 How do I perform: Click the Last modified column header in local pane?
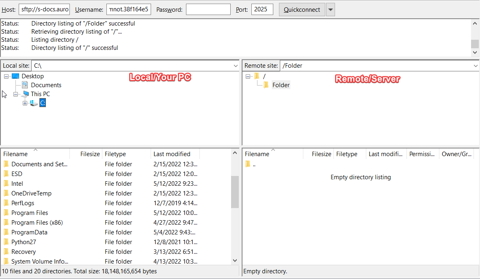coord(172,154)
